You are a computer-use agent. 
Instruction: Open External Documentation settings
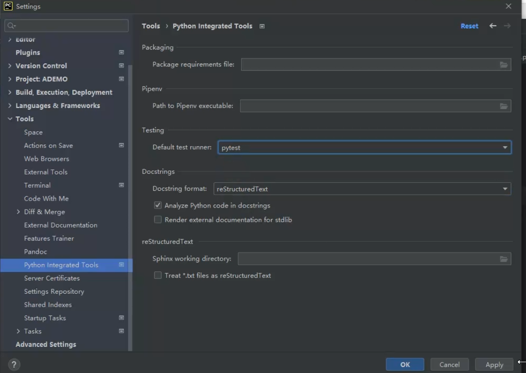(61, 225)
